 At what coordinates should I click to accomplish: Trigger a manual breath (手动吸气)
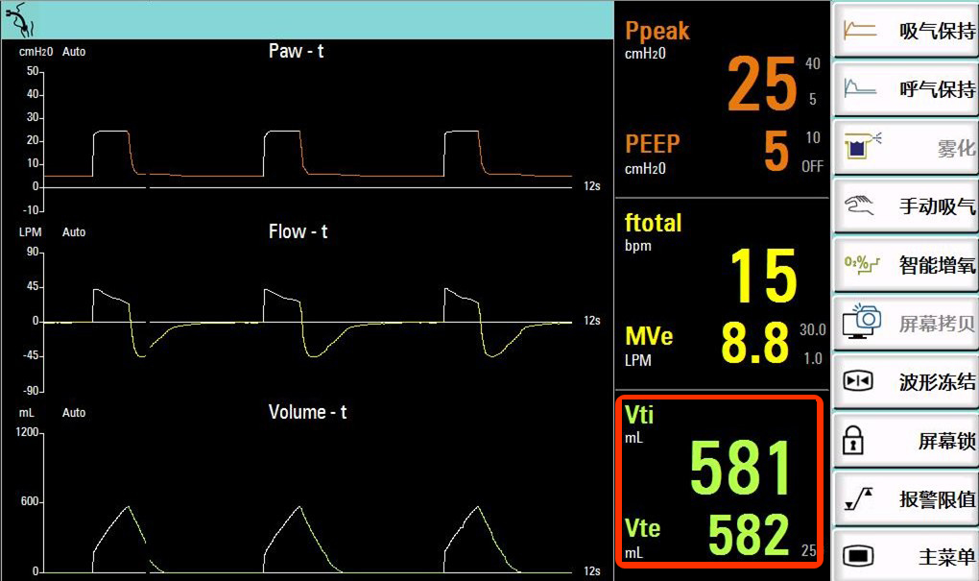(x=906, y=206)
